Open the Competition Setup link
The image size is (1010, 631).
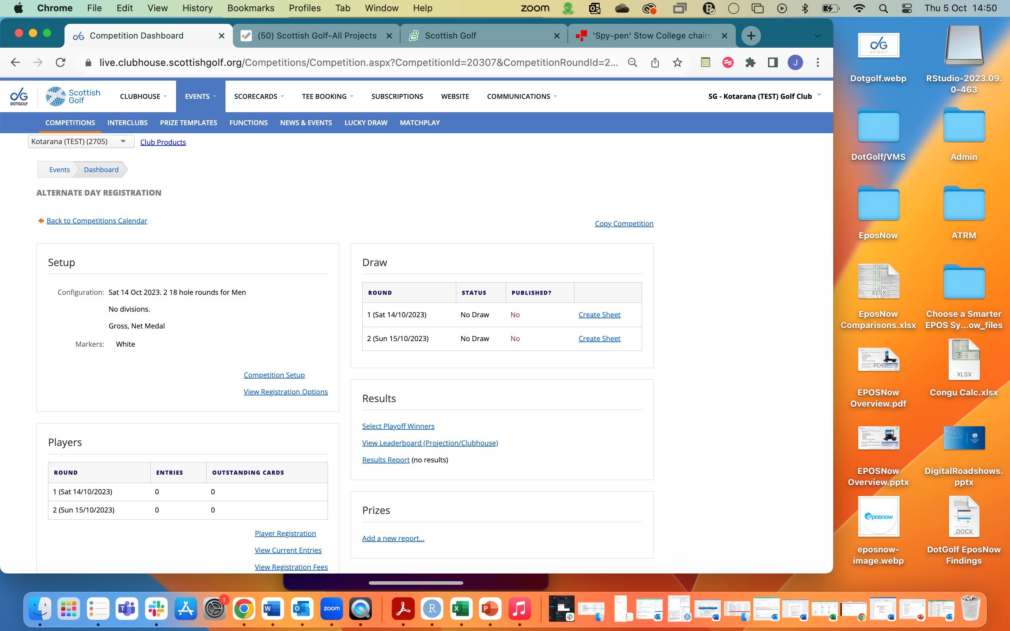(x=274, y=375)
